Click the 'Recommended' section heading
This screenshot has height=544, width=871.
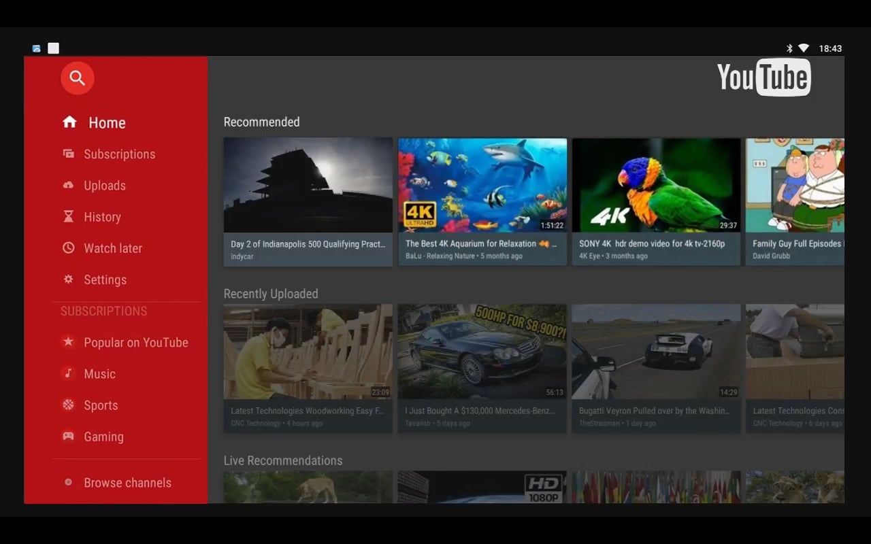point(261,122)
